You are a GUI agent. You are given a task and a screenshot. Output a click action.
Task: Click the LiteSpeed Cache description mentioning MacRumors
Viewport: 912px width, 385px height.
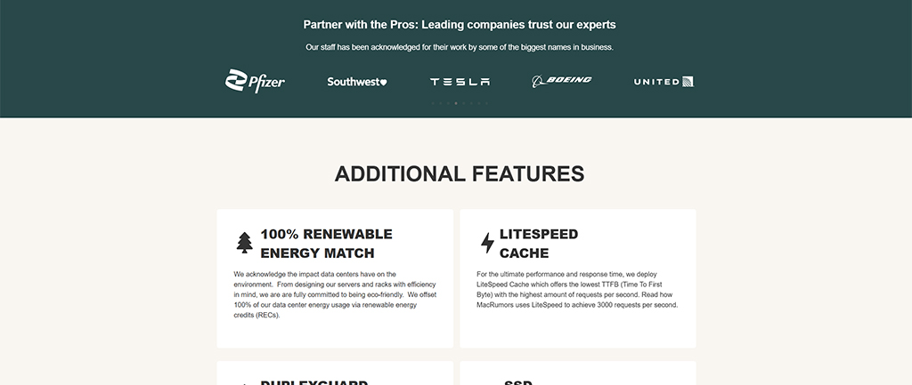577,289
